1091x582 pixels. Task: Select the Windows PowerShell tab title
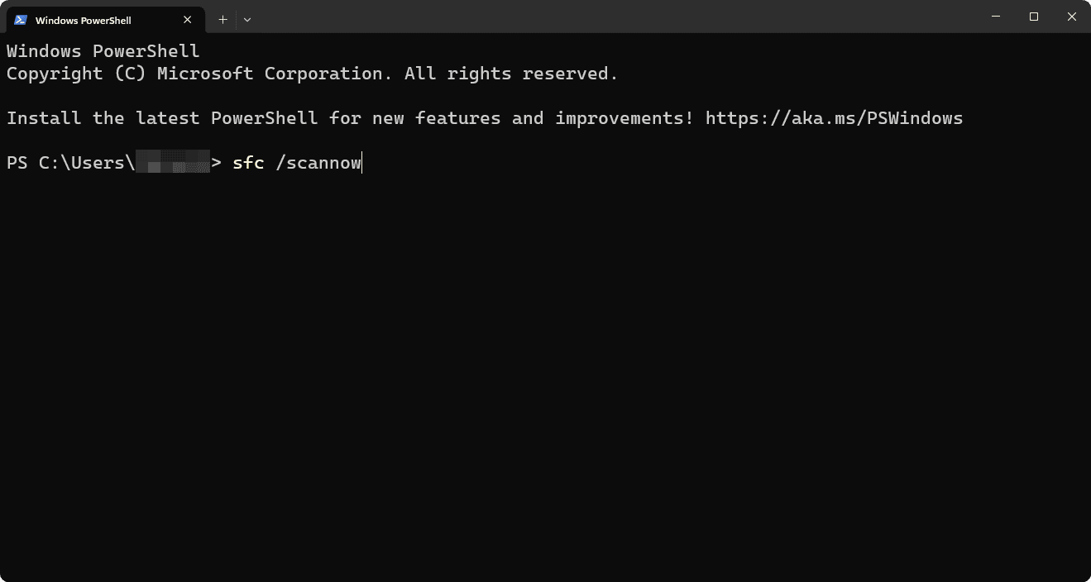click(83, 20)
